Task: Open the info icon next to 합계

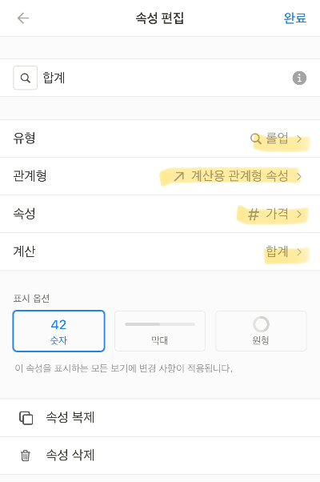Action: [x=299, y=78]
